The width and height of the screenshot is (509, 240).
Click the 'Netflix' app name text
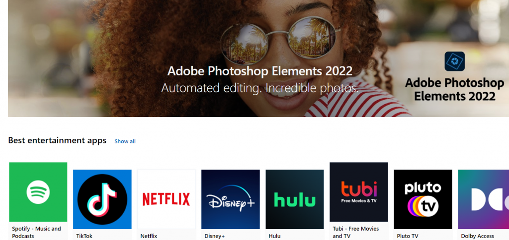(x=149, y=236)
